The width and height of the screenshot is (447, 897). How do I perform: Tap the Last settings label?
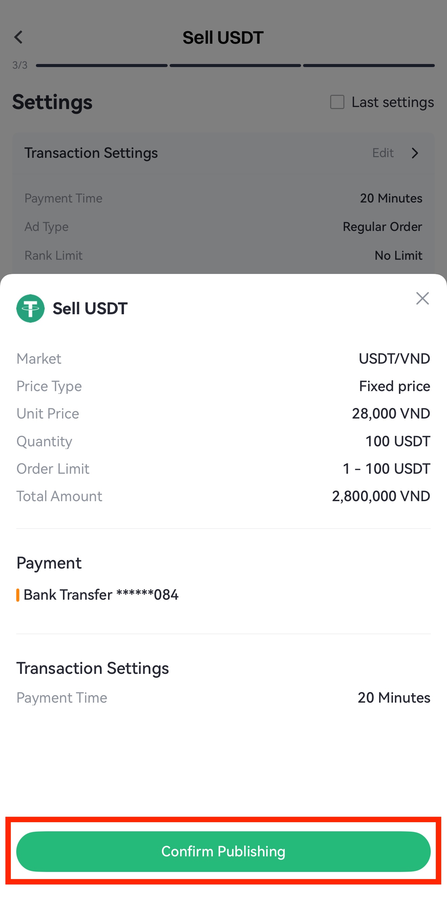[x=392, y=102]
